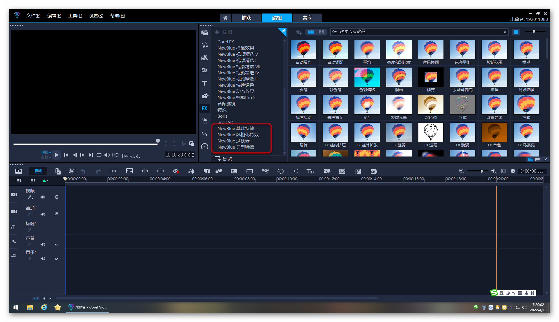Click the Windows Start button

pyautogui.click(x=16, y=307)
